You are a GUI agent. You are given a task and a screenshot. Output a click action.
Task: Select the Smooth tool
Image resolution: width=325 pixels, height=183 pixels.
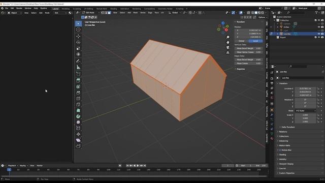point(78,122)
